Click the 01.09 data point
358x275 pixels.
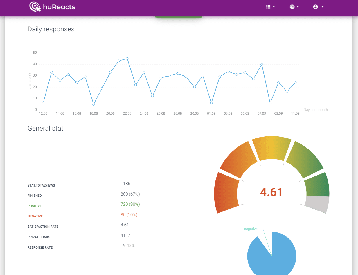[x=211, y=103]
